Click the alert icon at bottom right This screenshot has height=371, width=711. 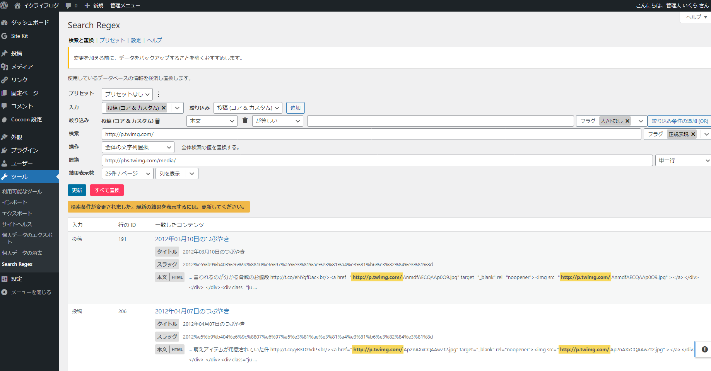coord(704,349)
